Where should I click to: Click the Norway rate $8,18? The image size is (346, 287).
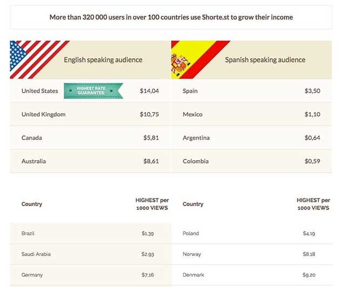[309, 254]
